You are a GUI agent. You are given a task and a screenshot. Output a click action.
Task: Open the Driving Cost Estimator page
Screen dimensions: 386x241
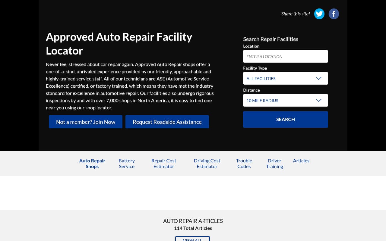click(x=207, y=163)
